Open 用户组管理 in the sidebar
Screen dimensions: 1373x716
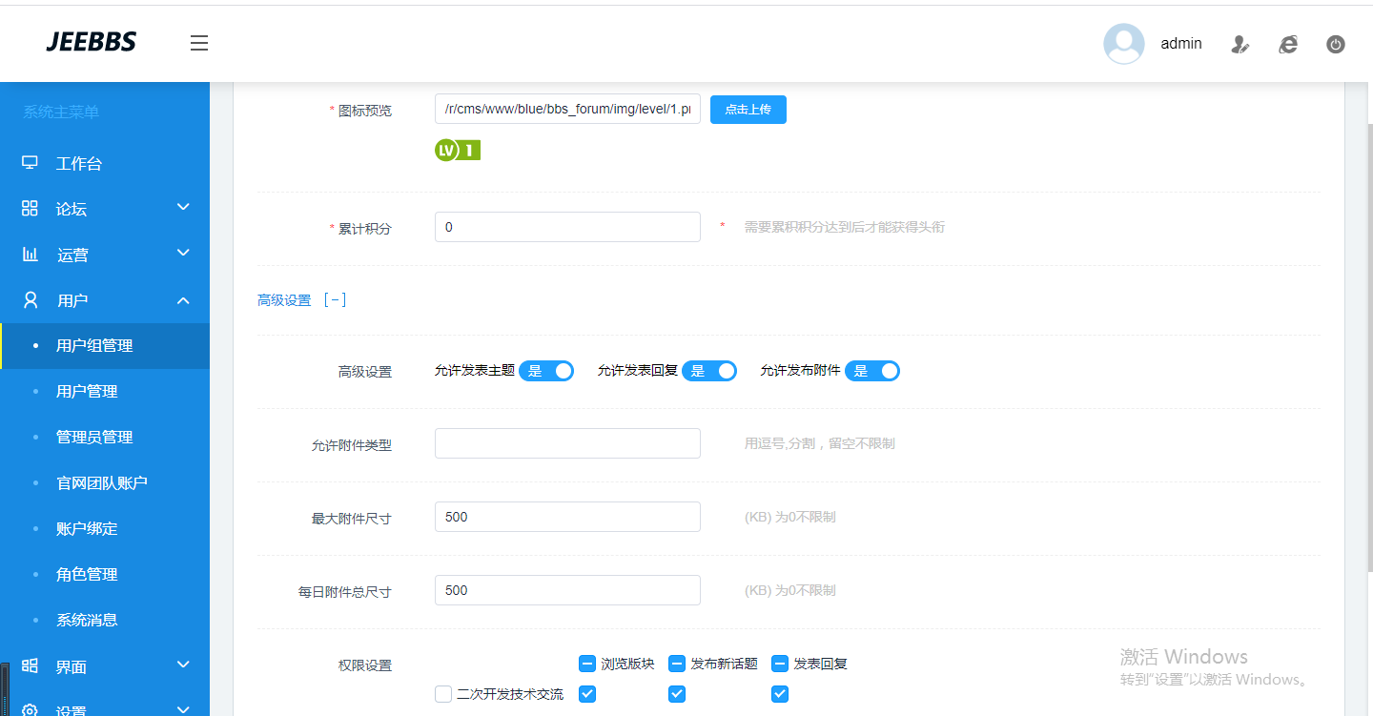pyautogui.click(x=105, y=346)
